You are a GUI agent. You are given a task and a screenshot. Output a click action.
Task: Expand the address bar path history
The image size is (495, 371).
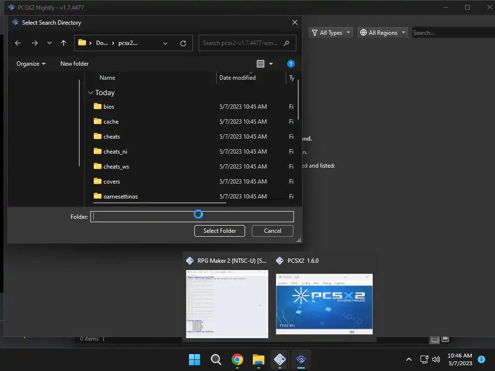click(x=165, y=43)
